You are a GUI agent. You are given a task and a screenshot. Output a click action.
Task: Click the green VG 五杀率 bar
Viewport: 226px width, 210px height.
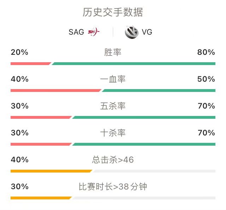click(x=144, y=117)
